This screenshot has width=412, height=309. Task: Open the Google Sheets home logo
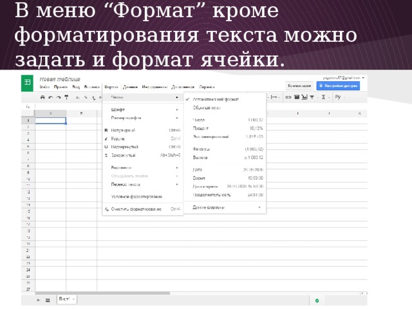tap(27, 83)
